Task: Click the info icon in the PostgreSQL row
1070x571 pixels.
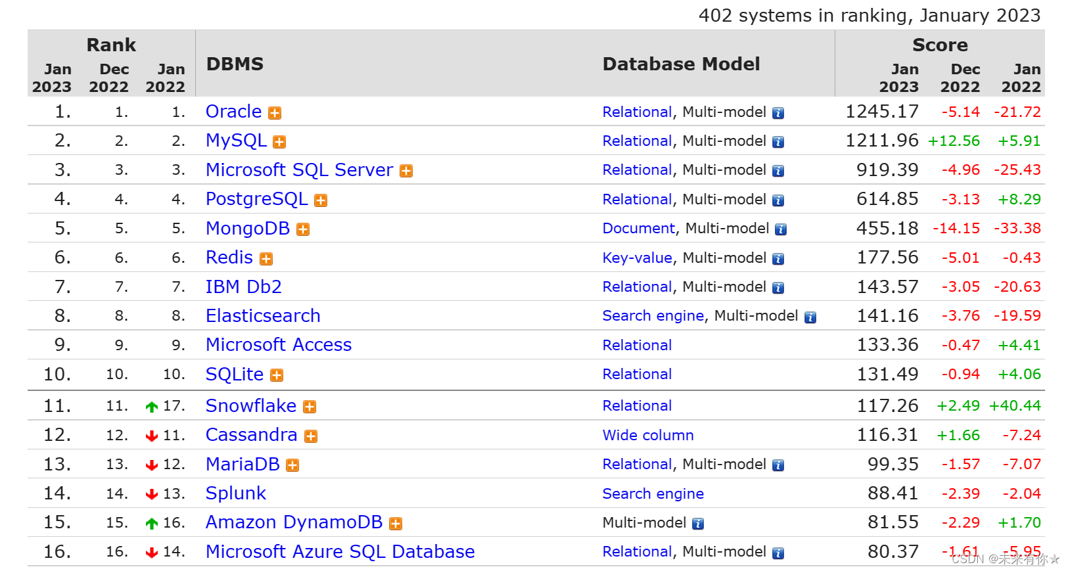Action: pyautogui.click(x=778, y=200)
